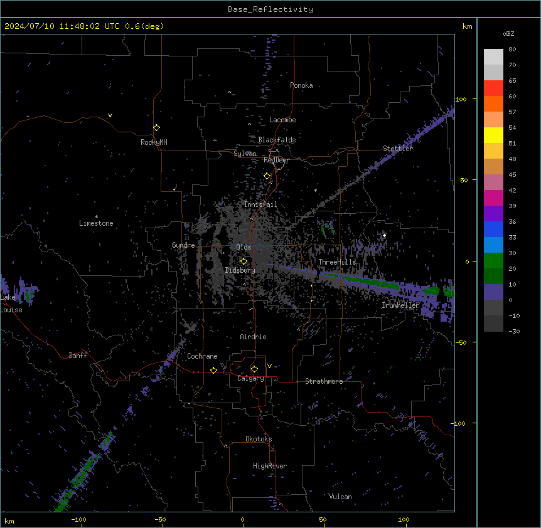541x528 pixels.
Task: Click the Vulcan label
Action: pyautogui.click(x=340, y=497)
